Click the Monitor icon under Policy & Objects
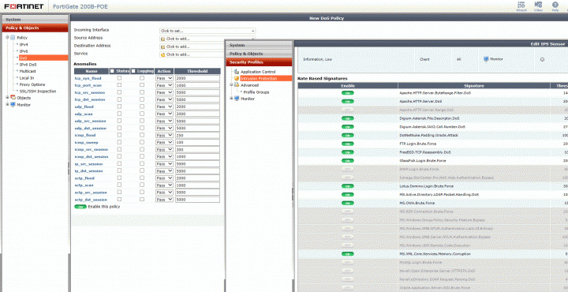 [x=13, y=105]
